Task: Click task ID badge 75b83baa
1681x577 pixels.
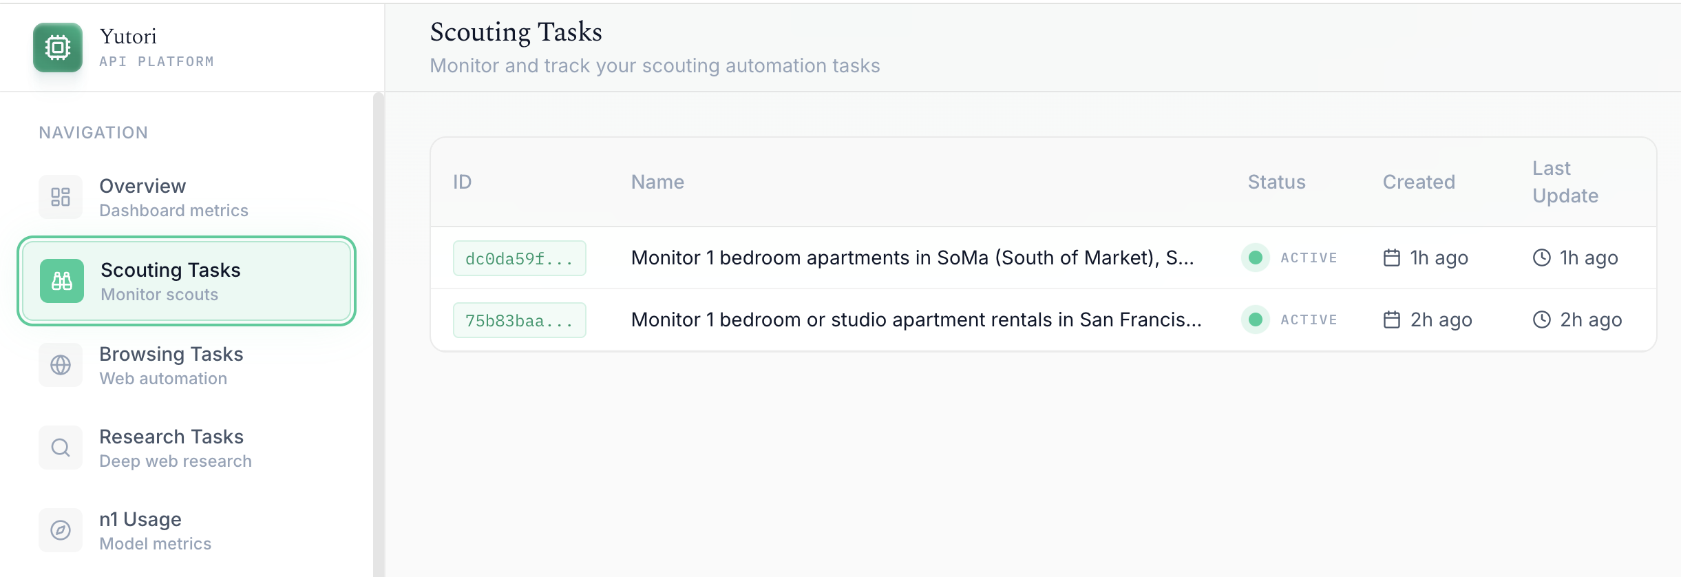Action: pos(519,320)
